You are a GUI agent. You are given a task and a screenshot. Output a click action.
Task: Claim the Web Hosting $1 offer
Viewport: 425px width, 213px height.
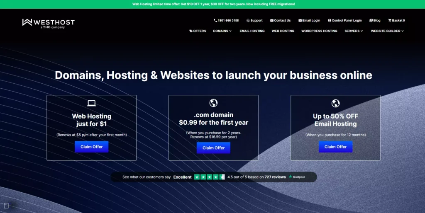click(x=92, y=147)
